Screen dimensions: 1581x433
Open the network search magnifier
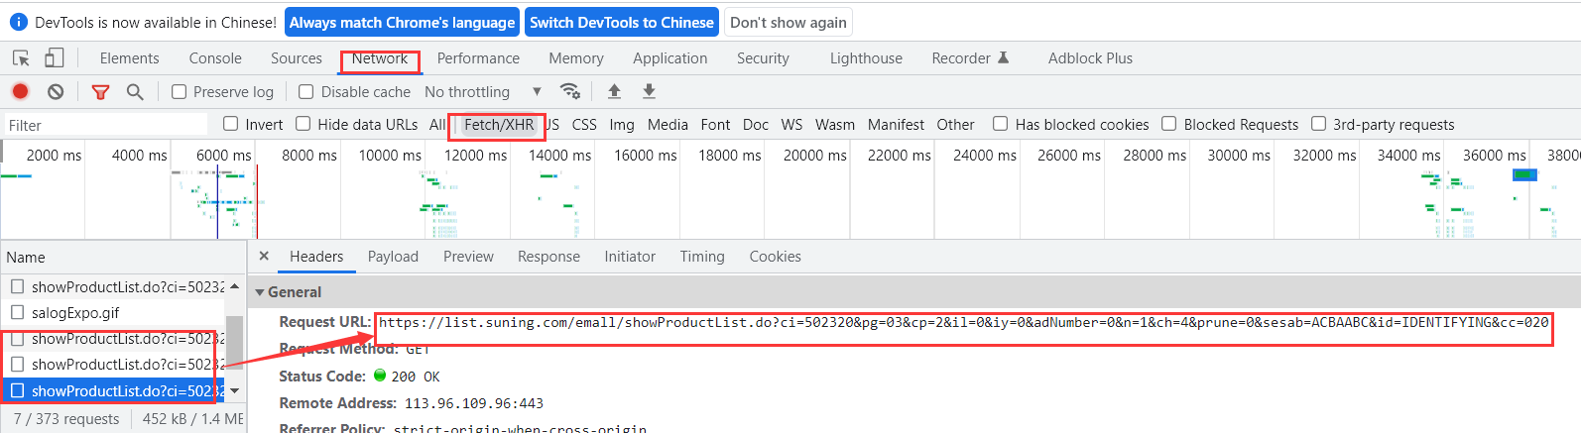coord(135,92)
